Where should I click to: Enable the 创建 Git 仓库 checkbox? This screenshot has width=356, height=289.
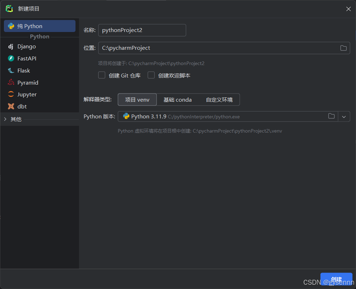point(102,75)
